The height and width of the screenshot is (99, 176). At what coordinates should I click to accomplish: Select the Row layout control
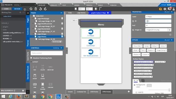35,68
